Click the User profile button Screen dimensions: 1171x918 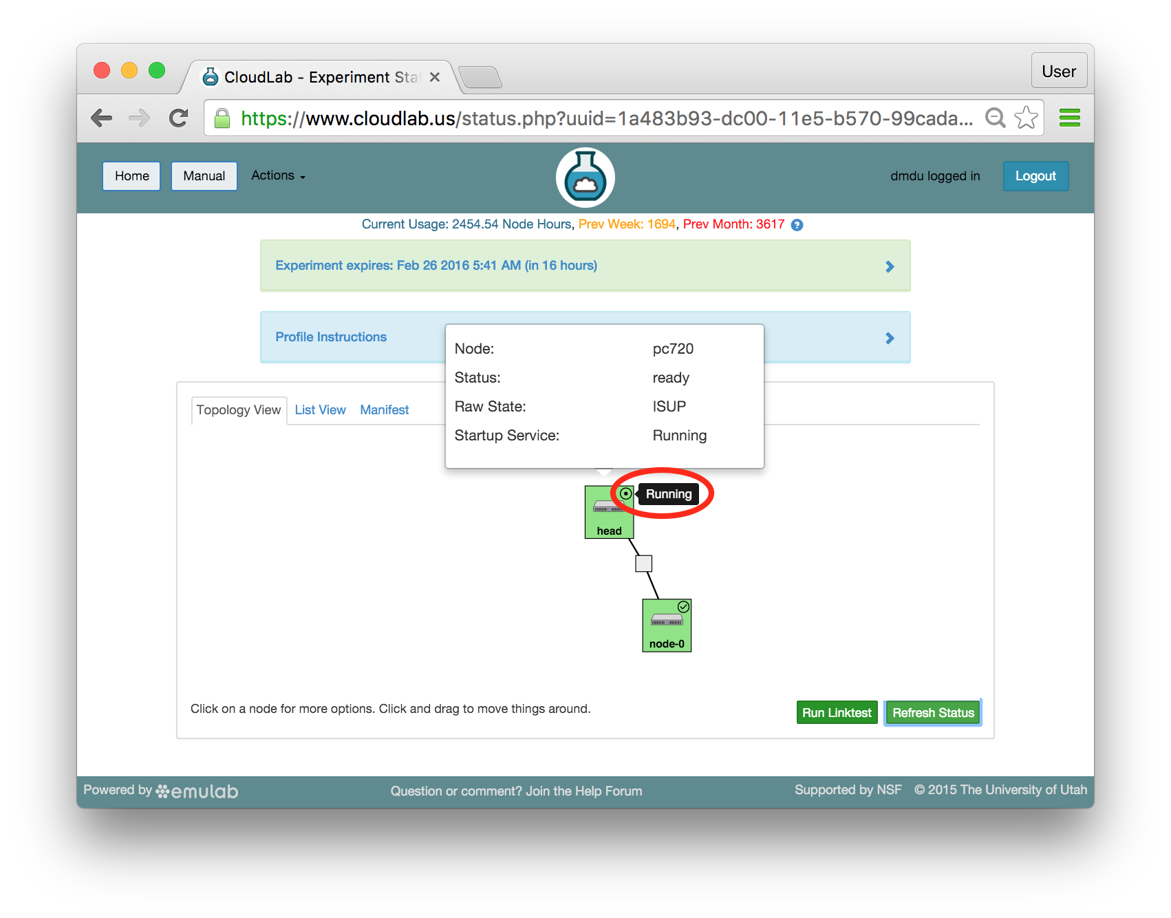click(x=1059, y=71)
